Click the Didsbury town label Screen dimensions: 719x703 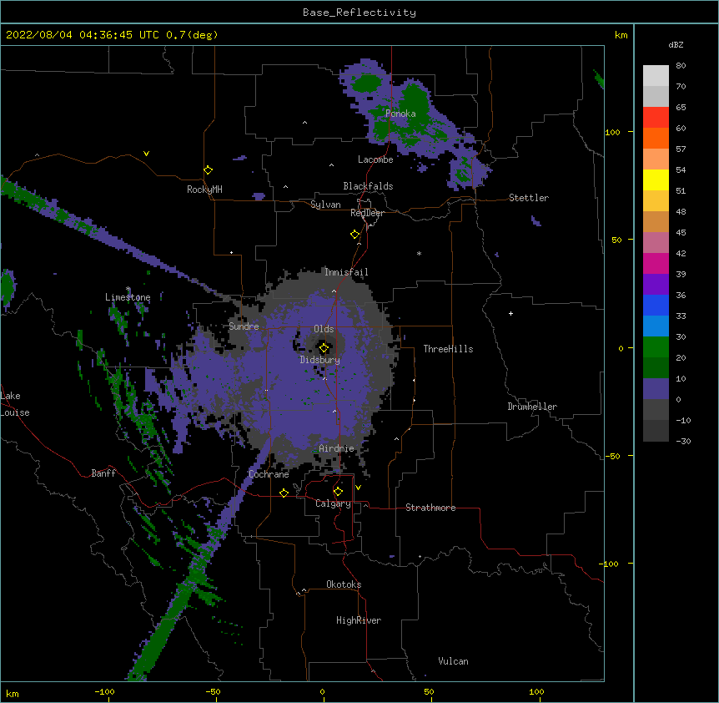click(x=320, y=360)
